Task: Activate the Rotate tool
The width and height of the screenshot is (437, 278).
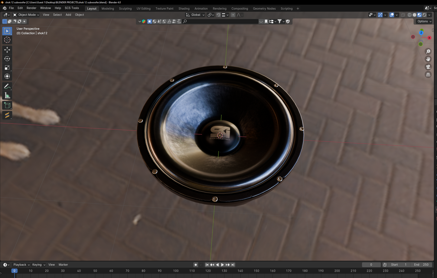Action: pos(7,59)
